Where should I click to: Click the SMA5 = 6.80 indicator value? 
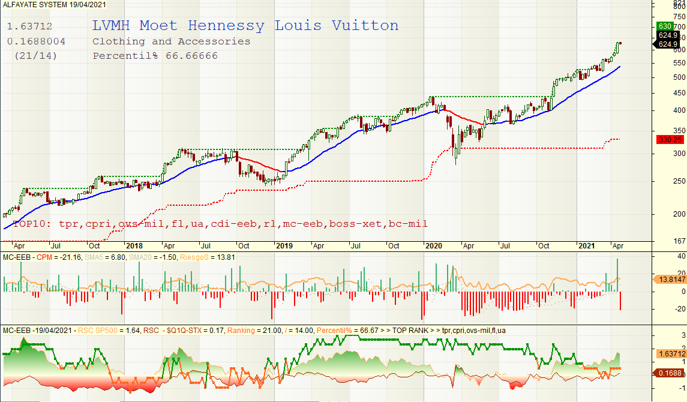tap(105, 257)
